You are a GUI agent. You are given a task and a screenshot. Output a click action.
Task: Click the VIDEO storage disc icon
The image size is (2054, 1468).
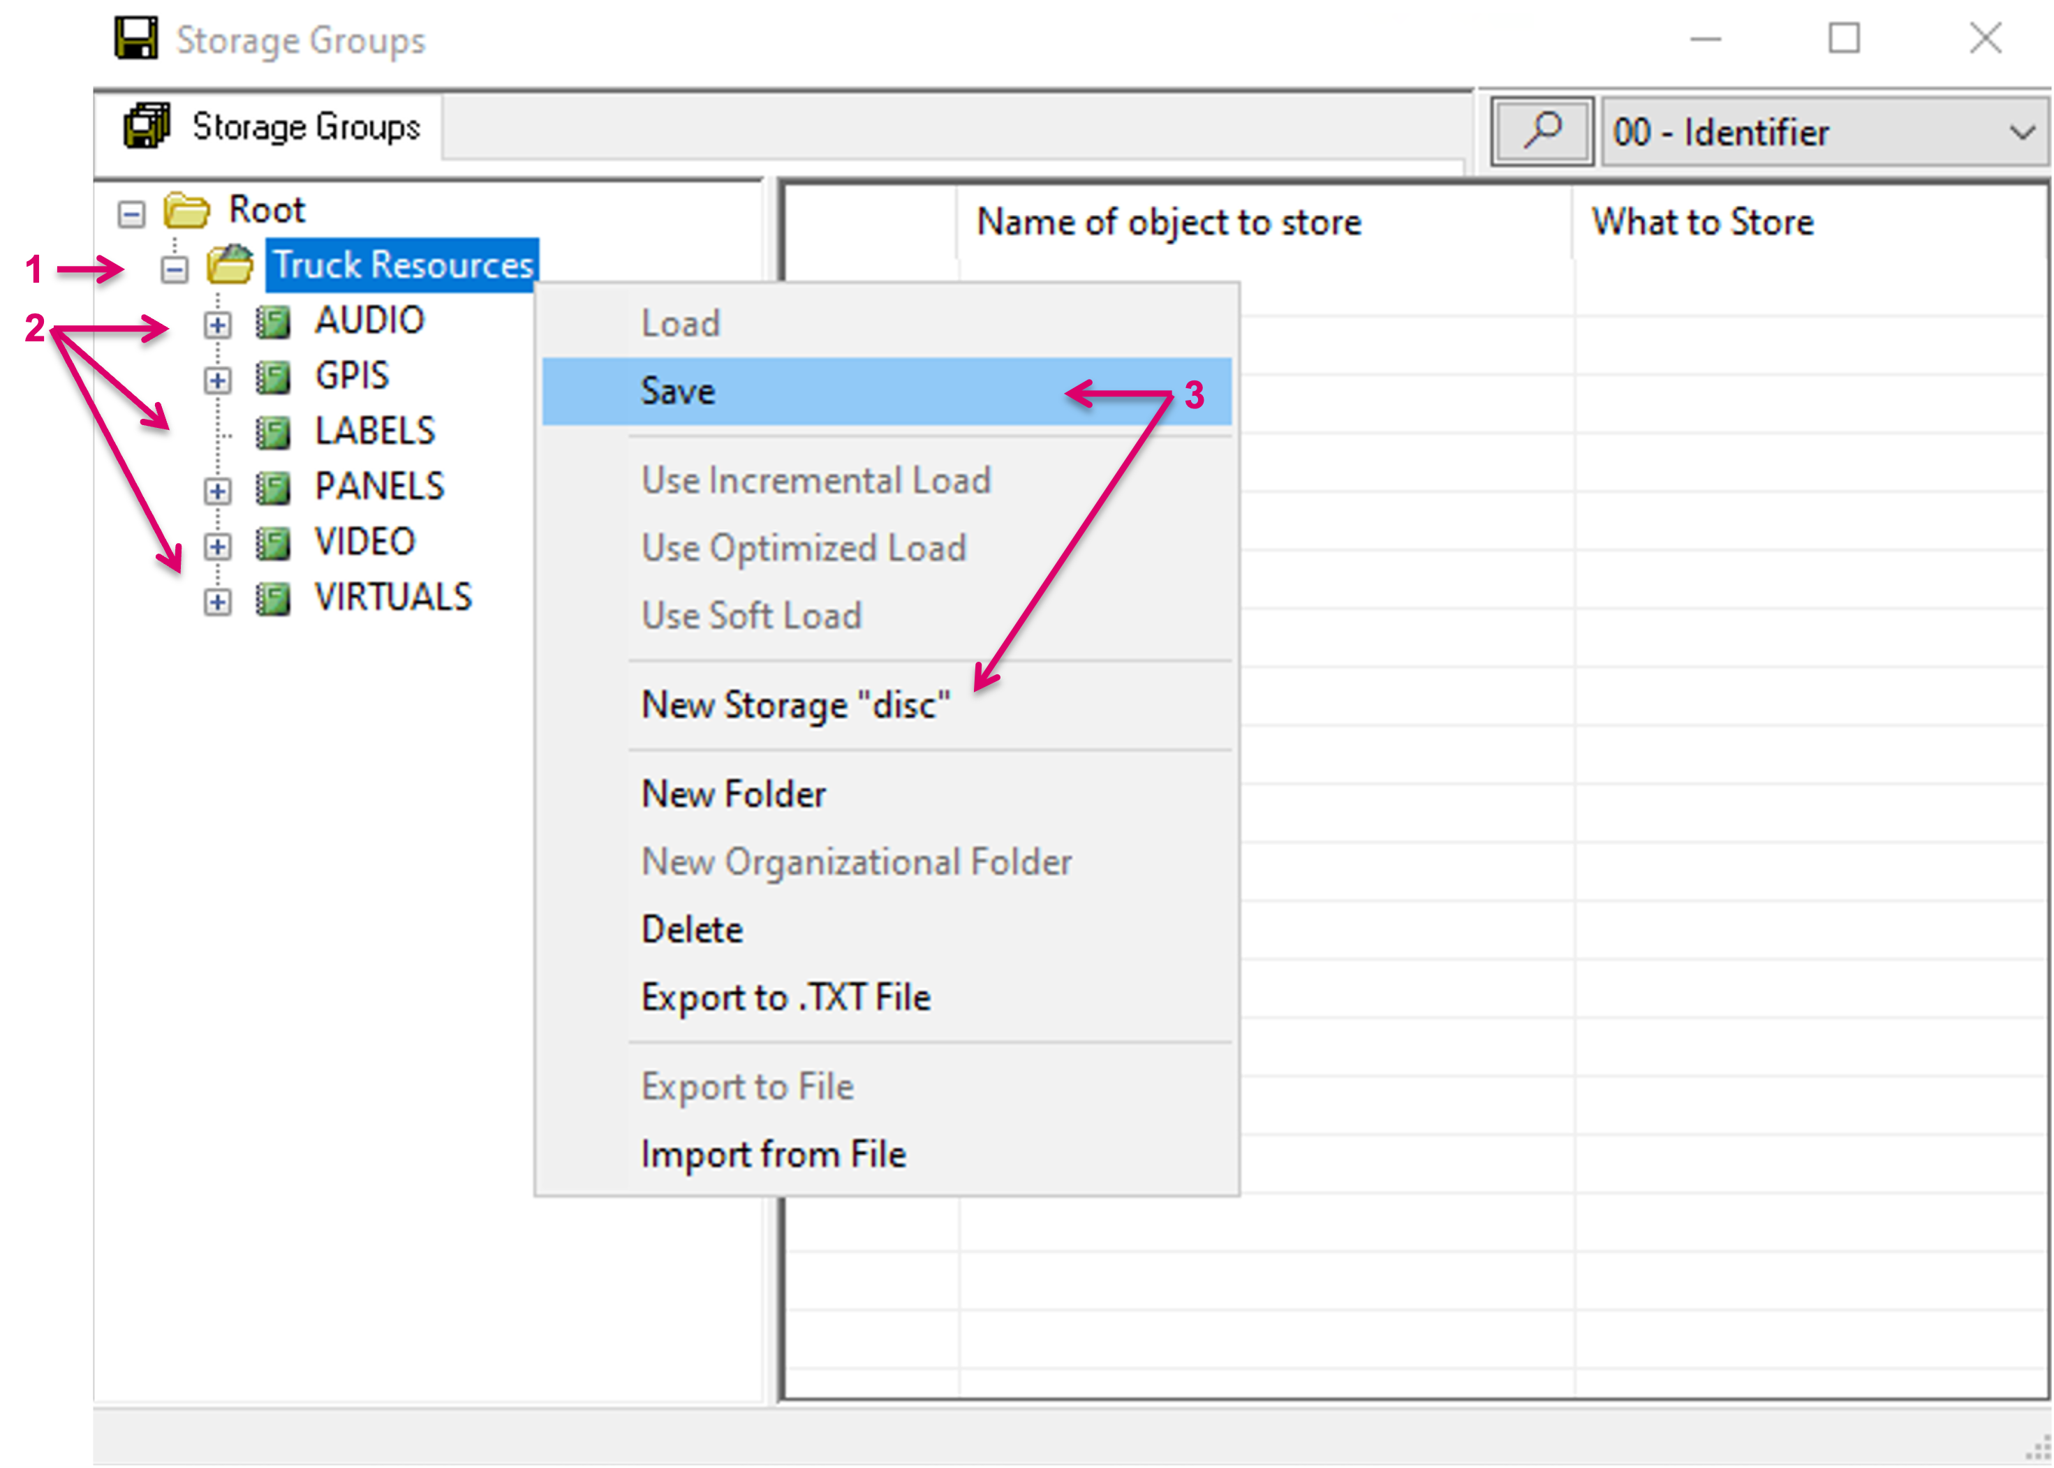[x=272, y=543]
